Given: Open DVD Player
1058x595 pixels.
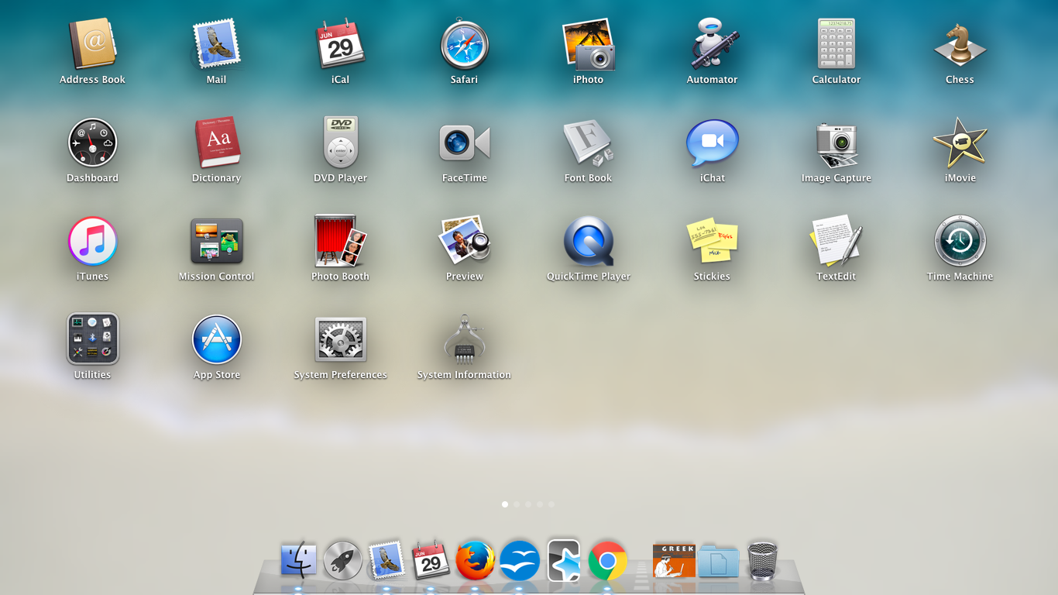Looking at the screenshot, I should [x=340, y=143].
